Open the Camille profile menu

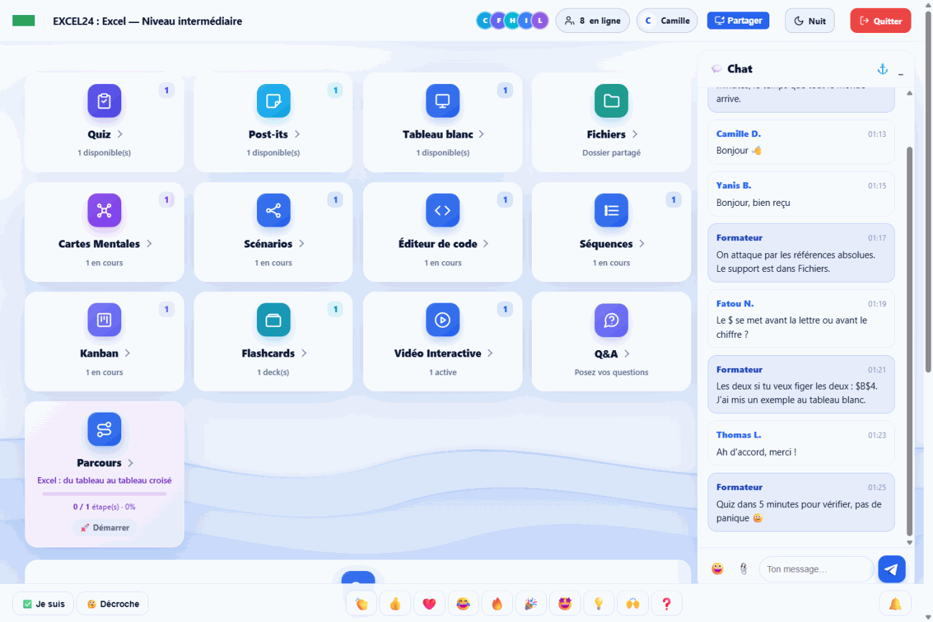(667, 21)
